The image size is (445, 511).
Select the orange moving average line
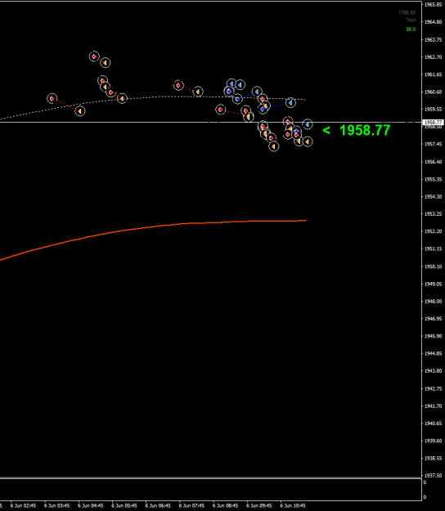(153, 226)
